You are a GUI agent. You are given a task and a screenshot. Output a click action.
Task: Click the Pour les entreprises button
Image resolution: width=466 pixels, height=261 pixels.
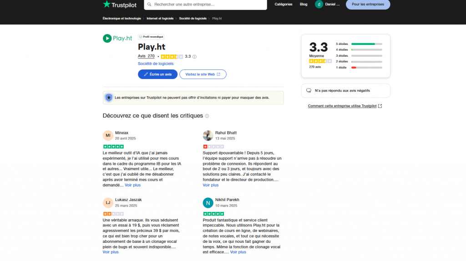click(368, 5)
